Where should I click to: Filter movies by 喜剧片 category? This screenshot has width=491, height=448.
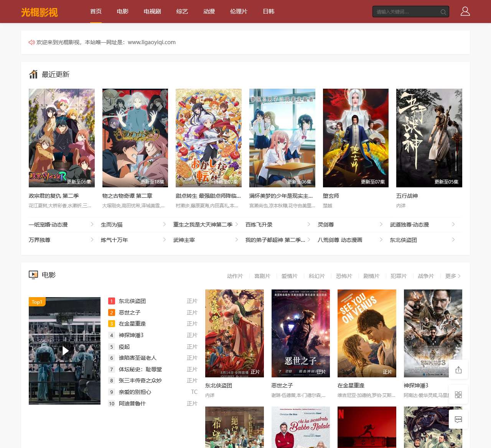pos(262,276)
